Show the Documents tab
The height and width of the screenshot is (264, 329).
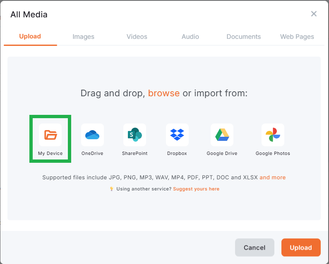244,37
